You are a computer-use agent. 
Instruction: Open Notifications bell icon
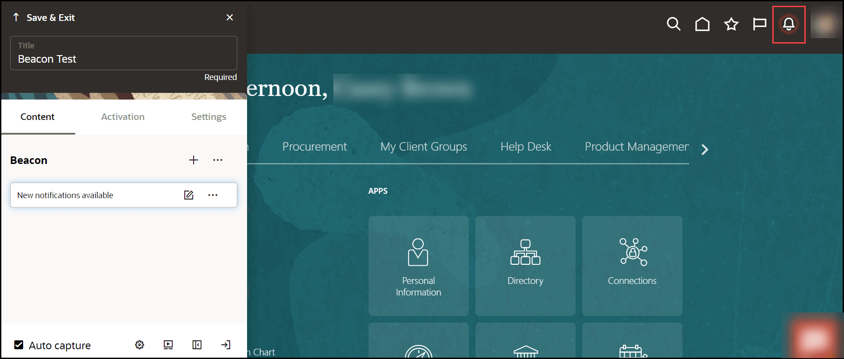coord(789,24)
